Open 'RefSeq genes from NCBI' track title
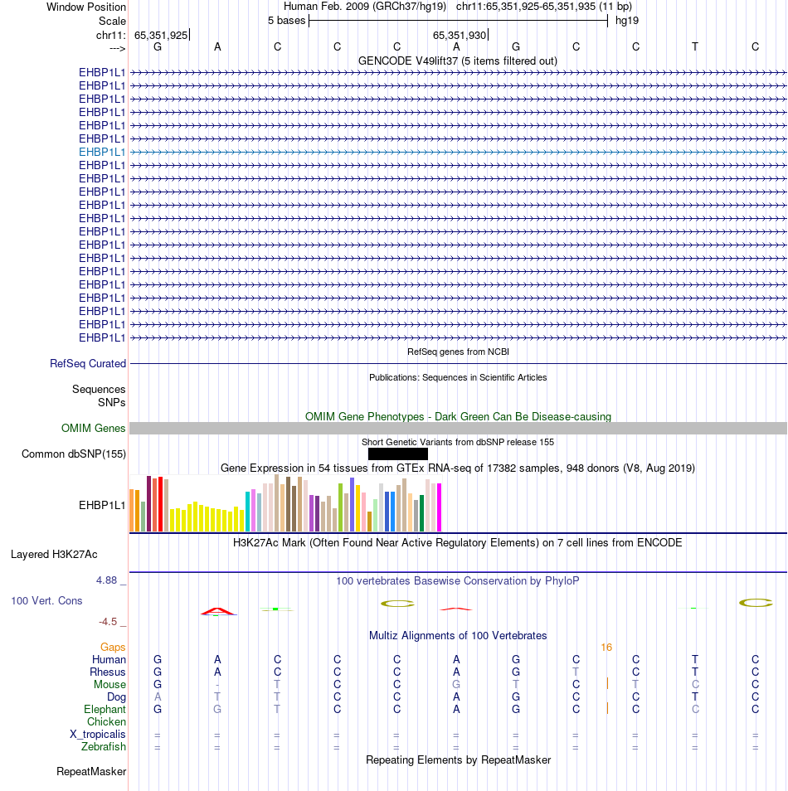The width and height of the screenshot is (788, 791). coord(458,352)
